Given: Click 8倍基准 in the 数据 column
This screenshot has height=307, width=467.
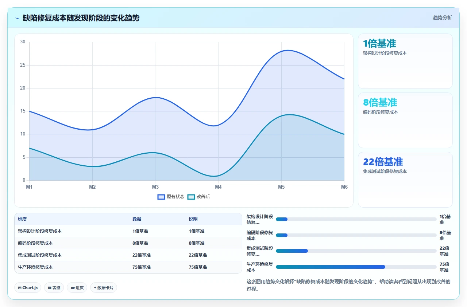Looking at the screenshot, I should [140, 243].
